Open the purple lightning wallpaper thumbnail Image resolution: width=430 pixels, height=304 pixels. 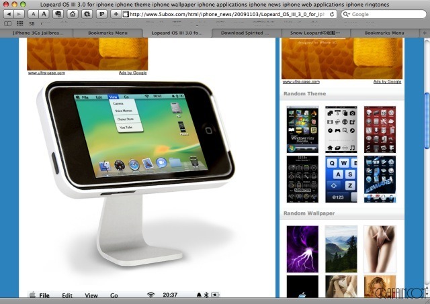302,249
